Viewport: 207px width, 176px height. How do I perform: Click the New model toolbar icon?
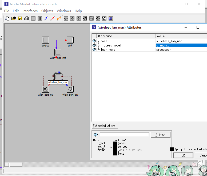[7, 18]
